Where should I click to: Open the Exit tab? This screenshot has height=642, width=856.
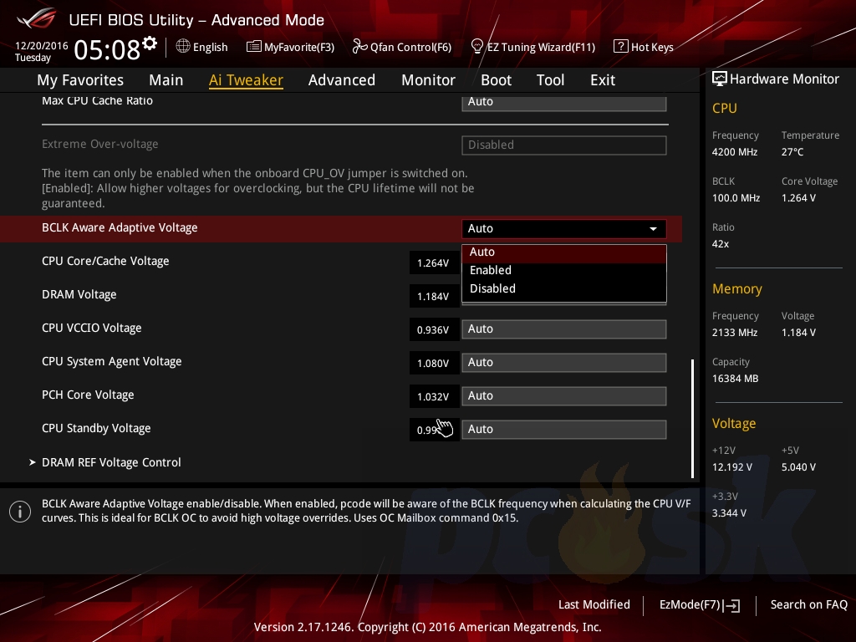coord(603,80)
